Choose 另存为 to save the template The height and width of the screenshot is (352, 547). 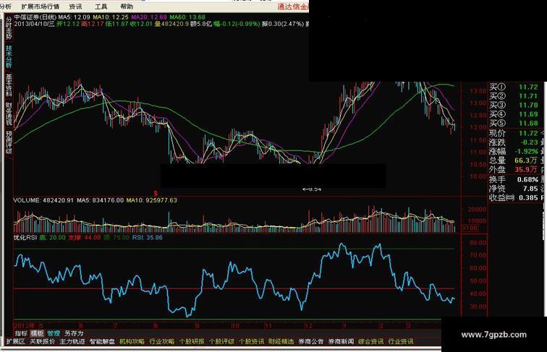[x=74, y=333]
